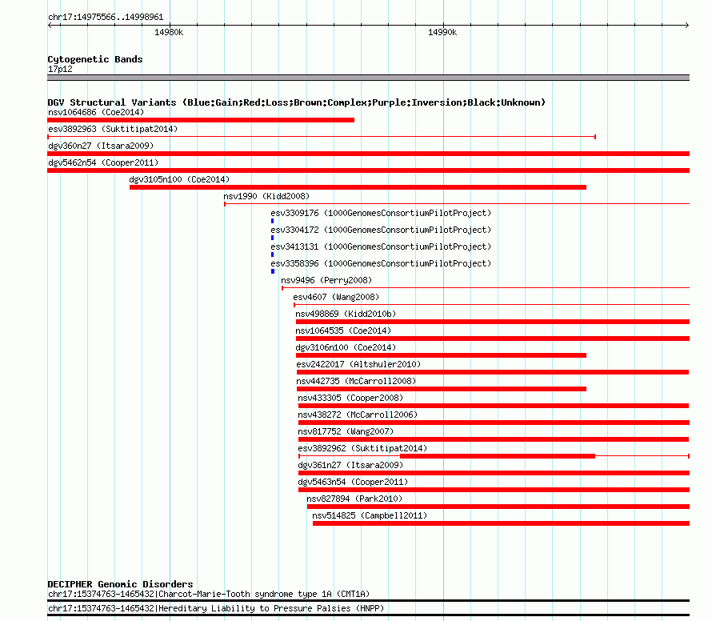The image size is (712, 621).
Task: Open variant nsv1990 (Kidd2008) label
Action: [266, 196]
